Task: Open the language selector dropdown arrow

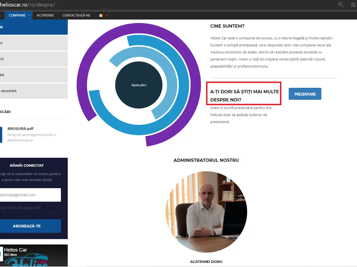Action: point(107,15)
